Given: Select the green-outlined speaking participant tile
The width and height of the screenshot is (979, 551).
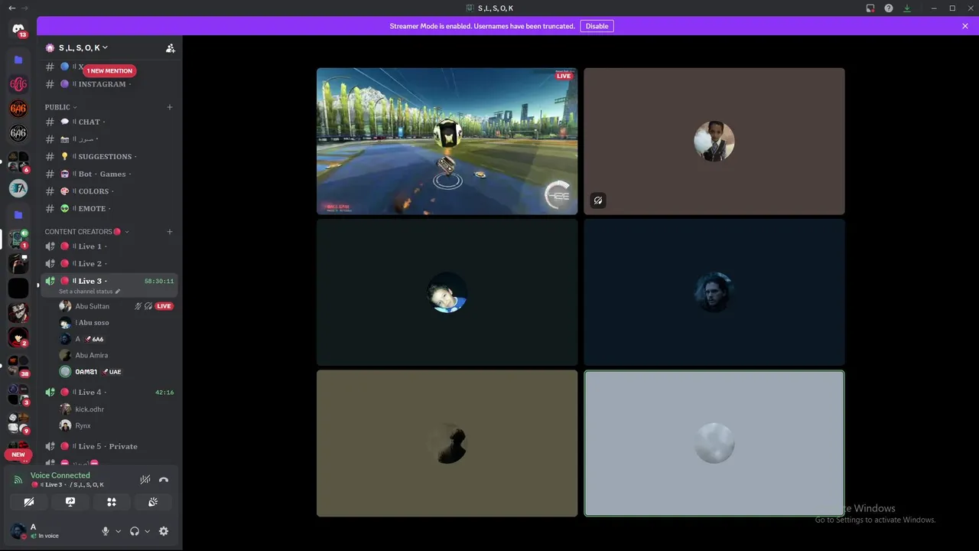Looking at the screenshot, I should [714, 443].
